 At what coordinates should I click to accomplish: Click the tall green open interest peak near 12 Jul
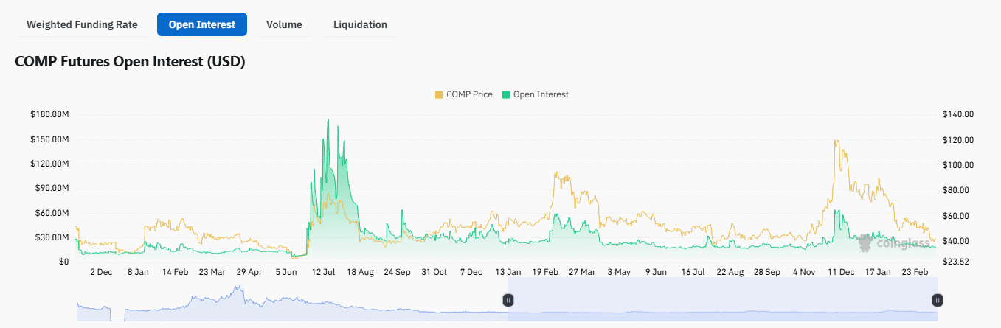point(328,122)
